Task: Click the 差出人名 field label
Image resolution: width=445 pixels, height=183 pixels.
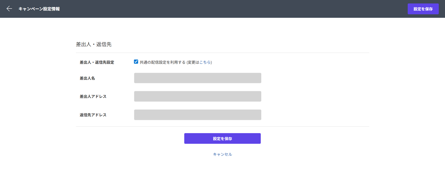Action: coord(87,78)
